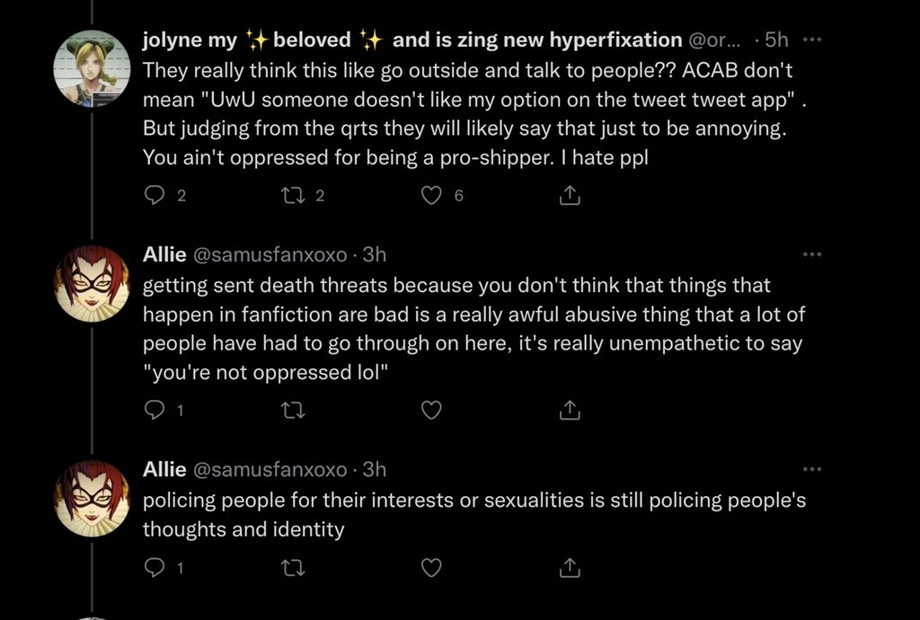The image size is (920, 620).
Task: Open more menu on Allie's policing tweet
Action: coord(811,469)
